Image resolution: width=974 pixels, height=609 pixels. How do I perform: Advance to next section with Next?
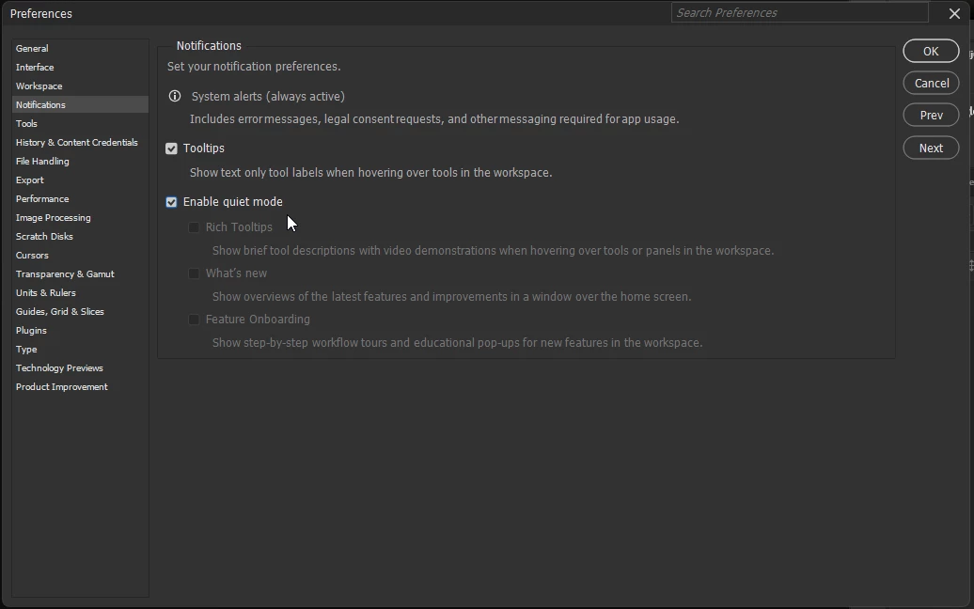(x=931, y=148)
